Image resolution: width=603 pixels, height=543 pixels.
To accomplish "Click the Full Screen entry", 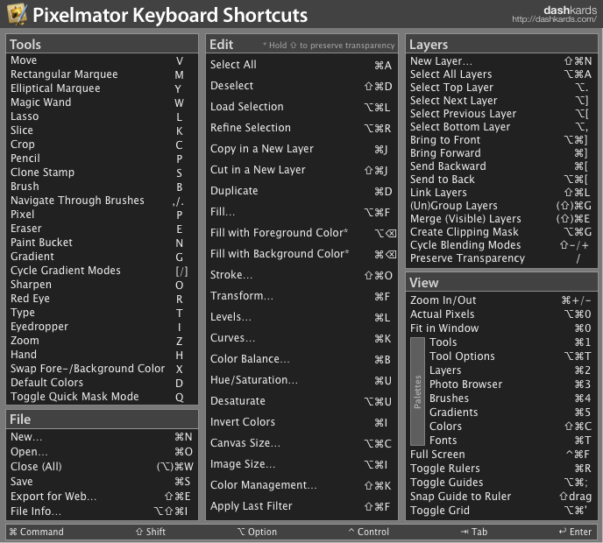I will point(501,455).
